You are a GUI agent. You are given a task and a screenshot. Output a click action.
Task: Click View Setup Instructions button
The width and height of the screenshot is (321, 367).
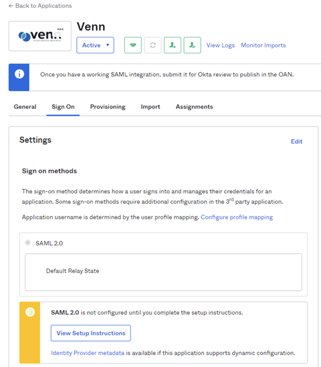pyautogui.click(x=91, y=333)
